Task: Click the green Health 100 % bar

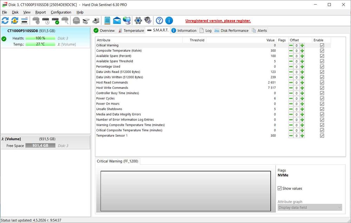Action: point(40,38)
